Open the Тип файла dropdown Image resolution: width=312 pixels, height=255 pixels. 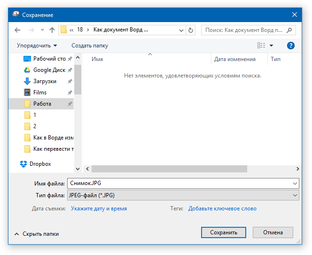tap(183, 195)
